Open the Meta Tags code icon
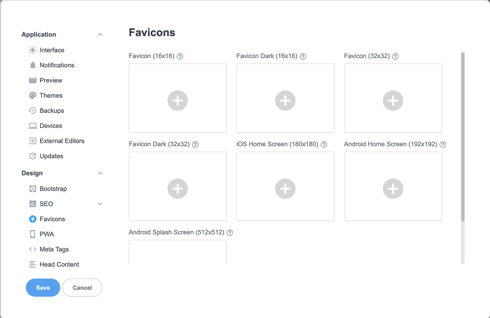The image size is (490, 318). 32,249
